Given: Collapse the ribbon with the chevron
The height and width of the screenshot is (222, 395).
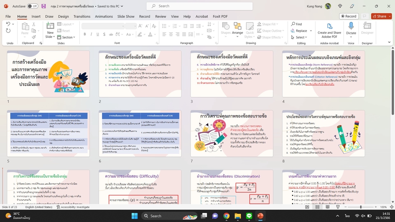Looking at the screenshot, I should point(389,42).
